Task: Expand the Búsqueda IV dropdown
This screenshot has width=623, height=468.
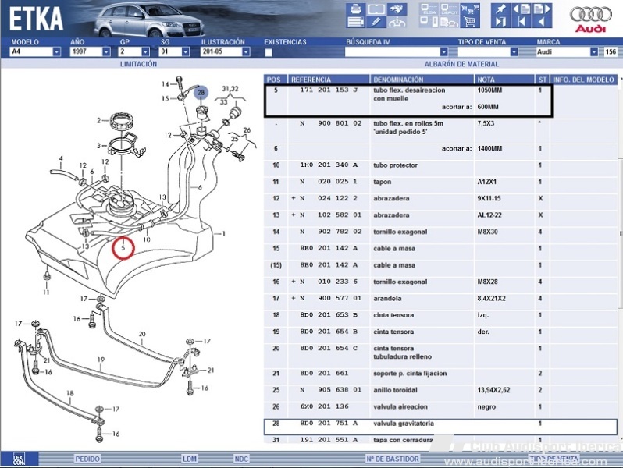Action: coord(443,51)
